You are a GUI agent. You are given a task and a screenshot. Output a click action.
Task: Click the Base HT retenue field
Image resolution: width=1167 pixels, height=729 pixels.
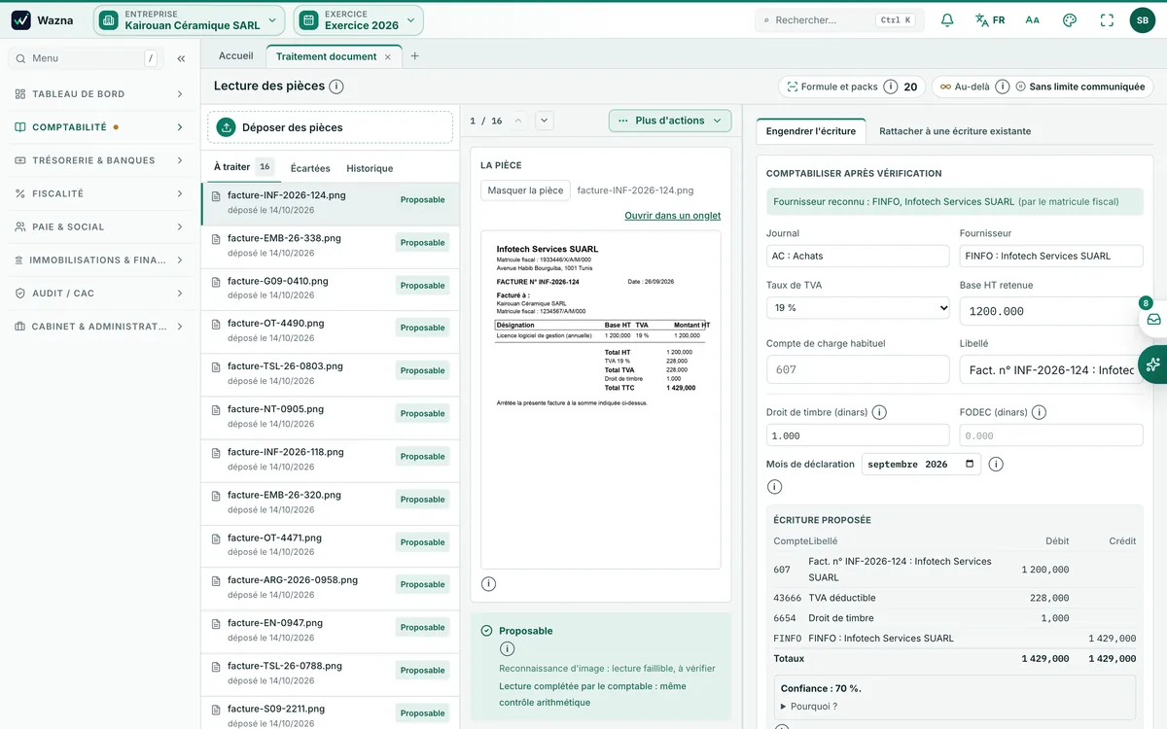(1051, 311)
